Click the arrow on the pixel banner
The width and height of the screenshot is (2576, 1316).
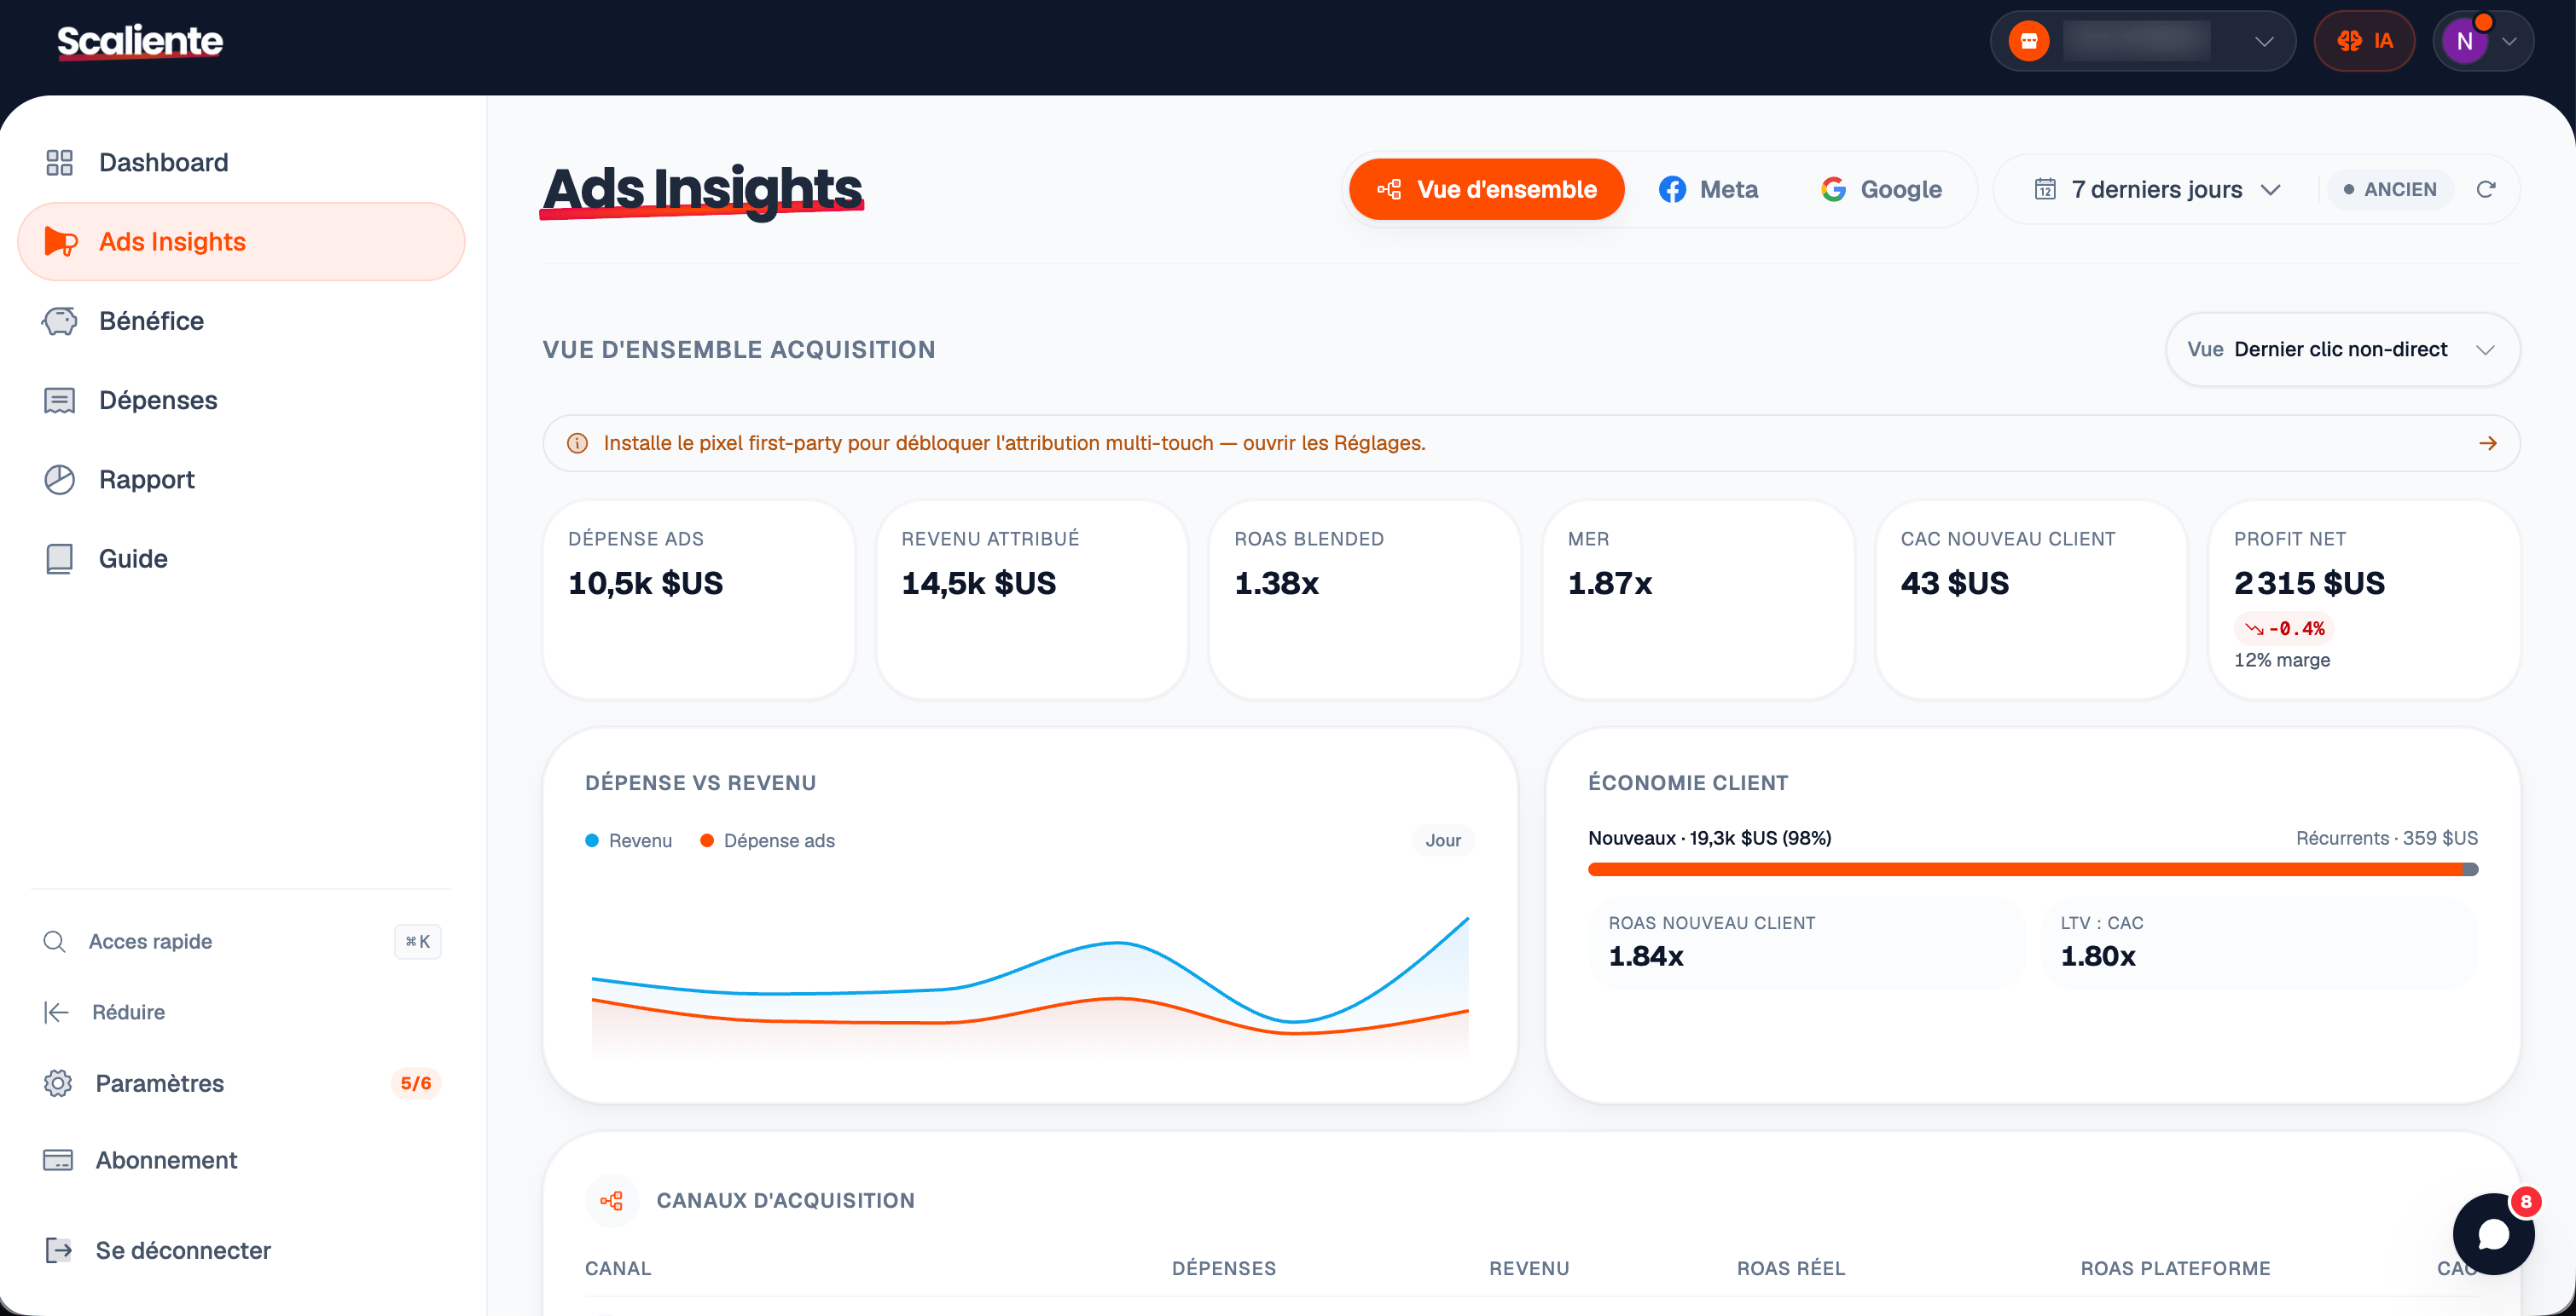tap(2488, 442)
